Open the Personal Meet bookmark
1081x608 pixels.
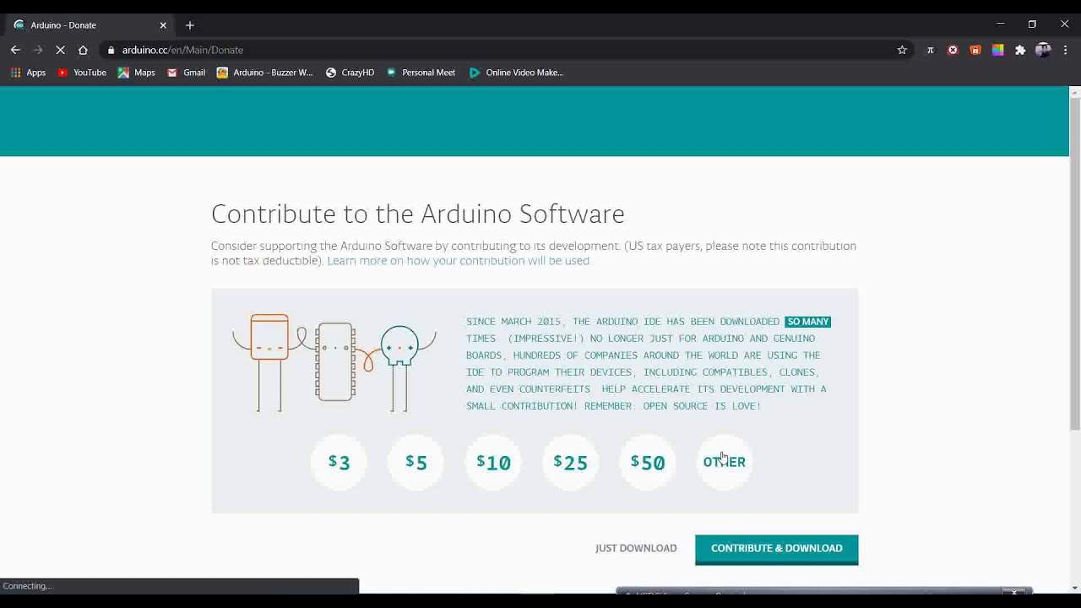[x=421, y=73]
